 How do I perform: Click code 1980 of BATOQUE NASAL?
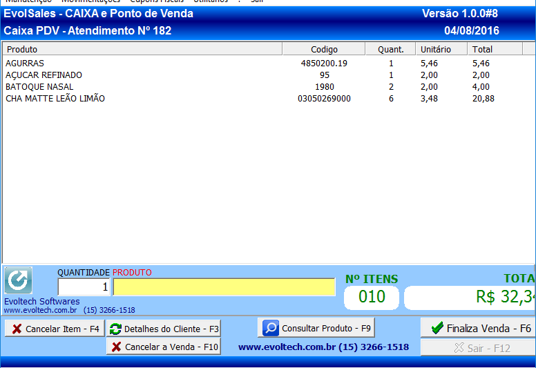325,87
